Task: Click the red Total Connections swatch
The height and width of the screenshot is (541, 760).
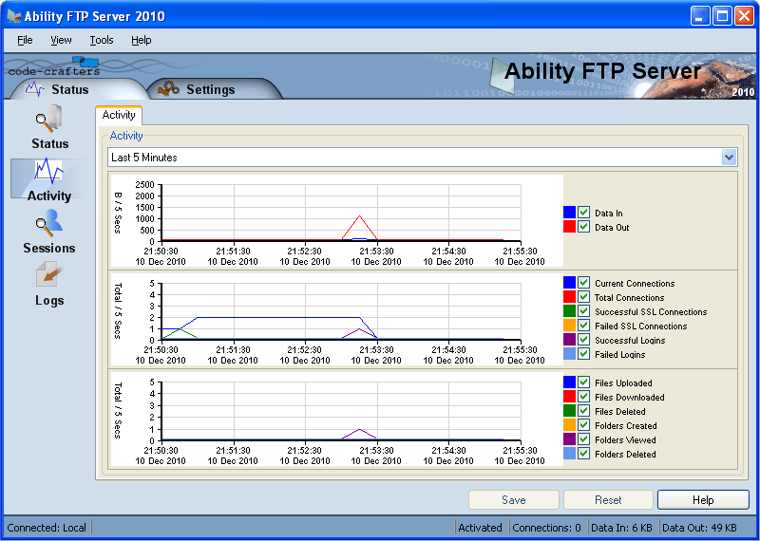Action: tap(569, 297)
